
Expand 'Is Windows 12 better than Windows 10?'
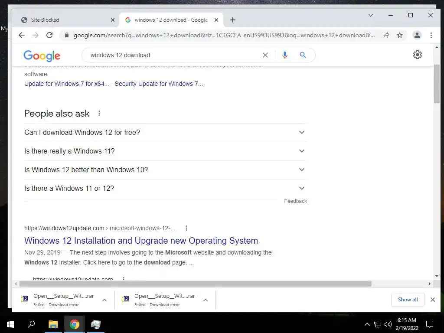click(x=165, y=170)
